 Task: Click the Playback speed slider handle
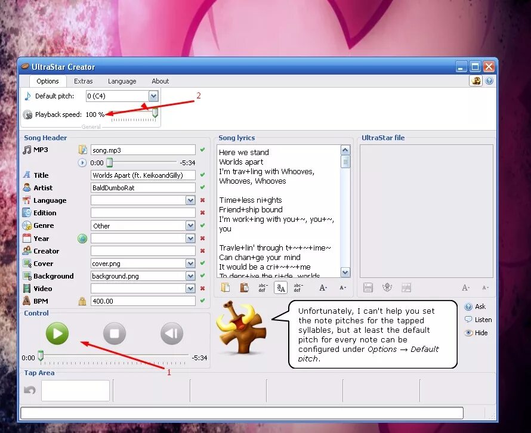(155, 113)
